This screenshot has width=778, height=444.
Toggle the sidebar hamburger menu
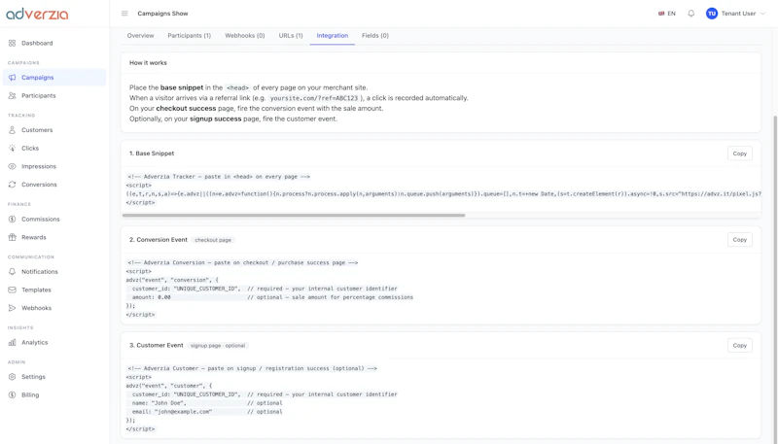pos(124,14)
